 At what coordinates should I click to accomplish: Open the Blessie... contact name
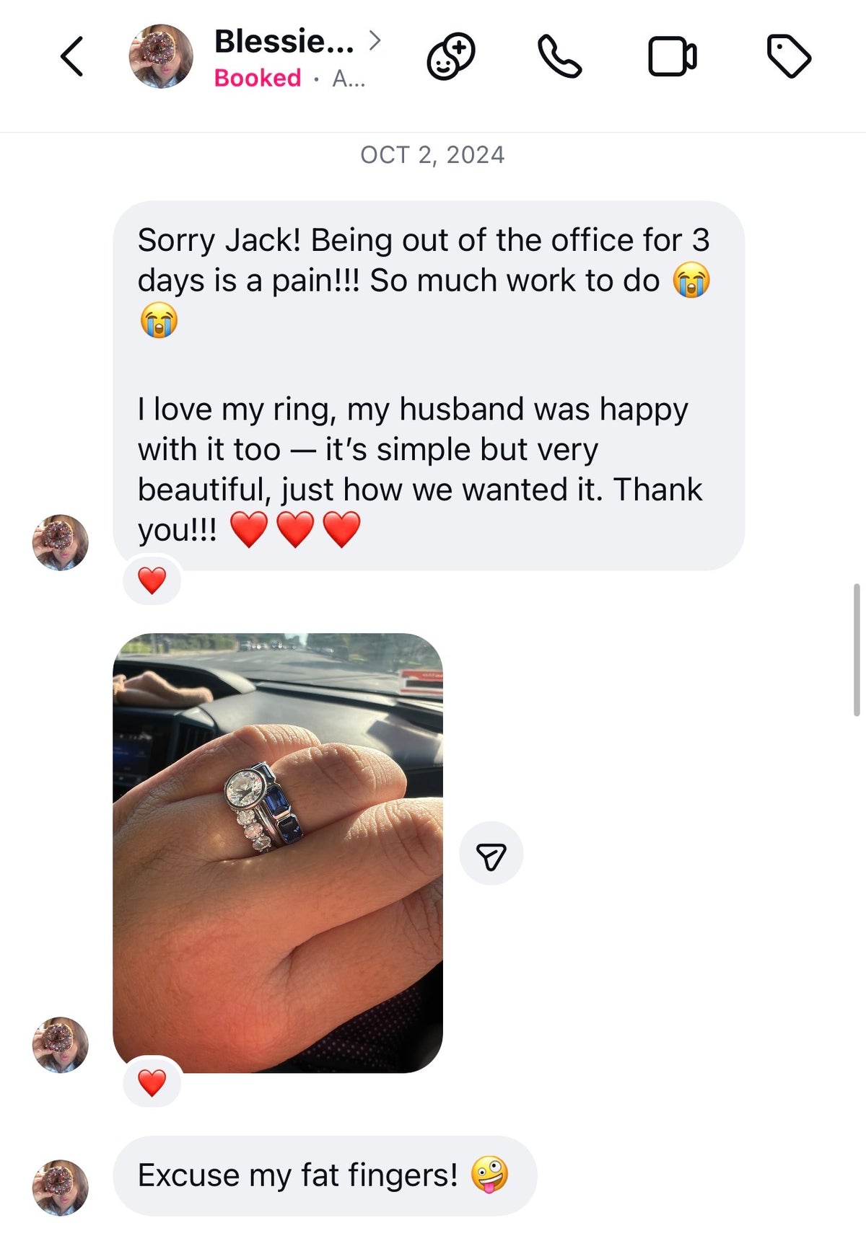pos(284,41)
